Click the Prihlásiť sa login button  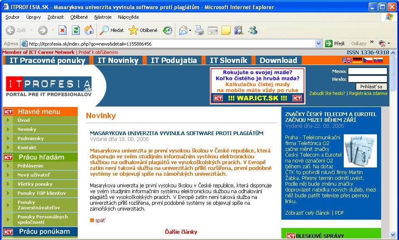371,87
